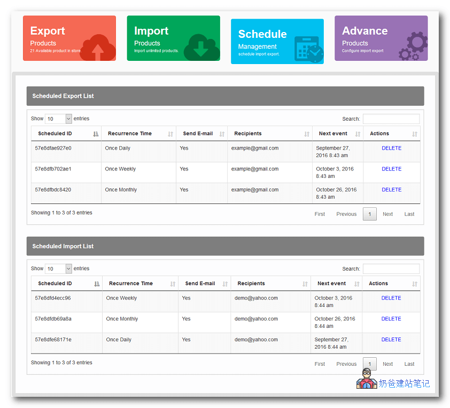
Task: Select page 1 in import list pagination
Action: pyautogui.click(x=369, y=364)
